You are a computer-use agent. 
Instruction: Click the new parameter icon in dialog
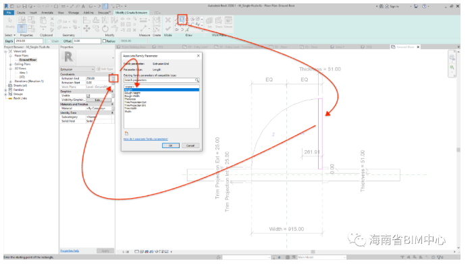click(x=126, y=133)
